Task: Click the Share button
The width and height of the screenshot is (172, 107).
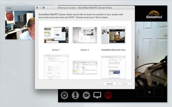Action: click(x=125, y=84)
